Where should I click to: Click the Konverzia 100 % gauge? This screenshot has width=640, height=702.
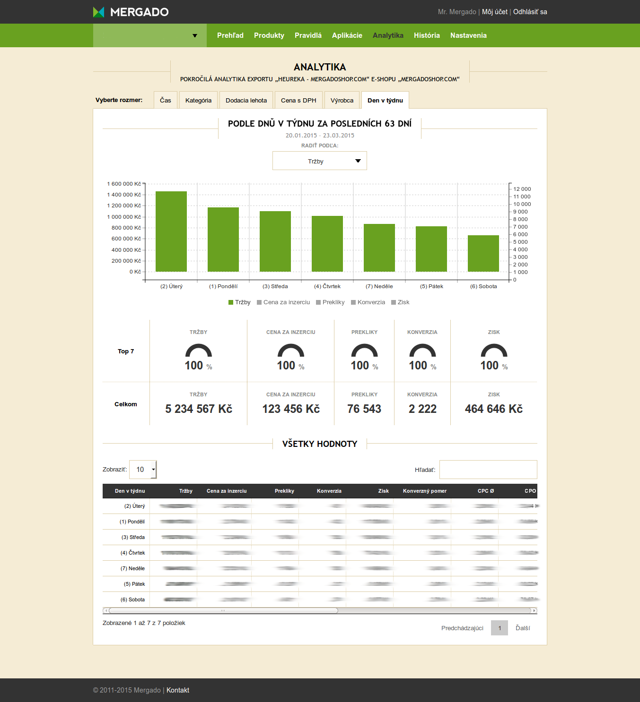(422, 357)
